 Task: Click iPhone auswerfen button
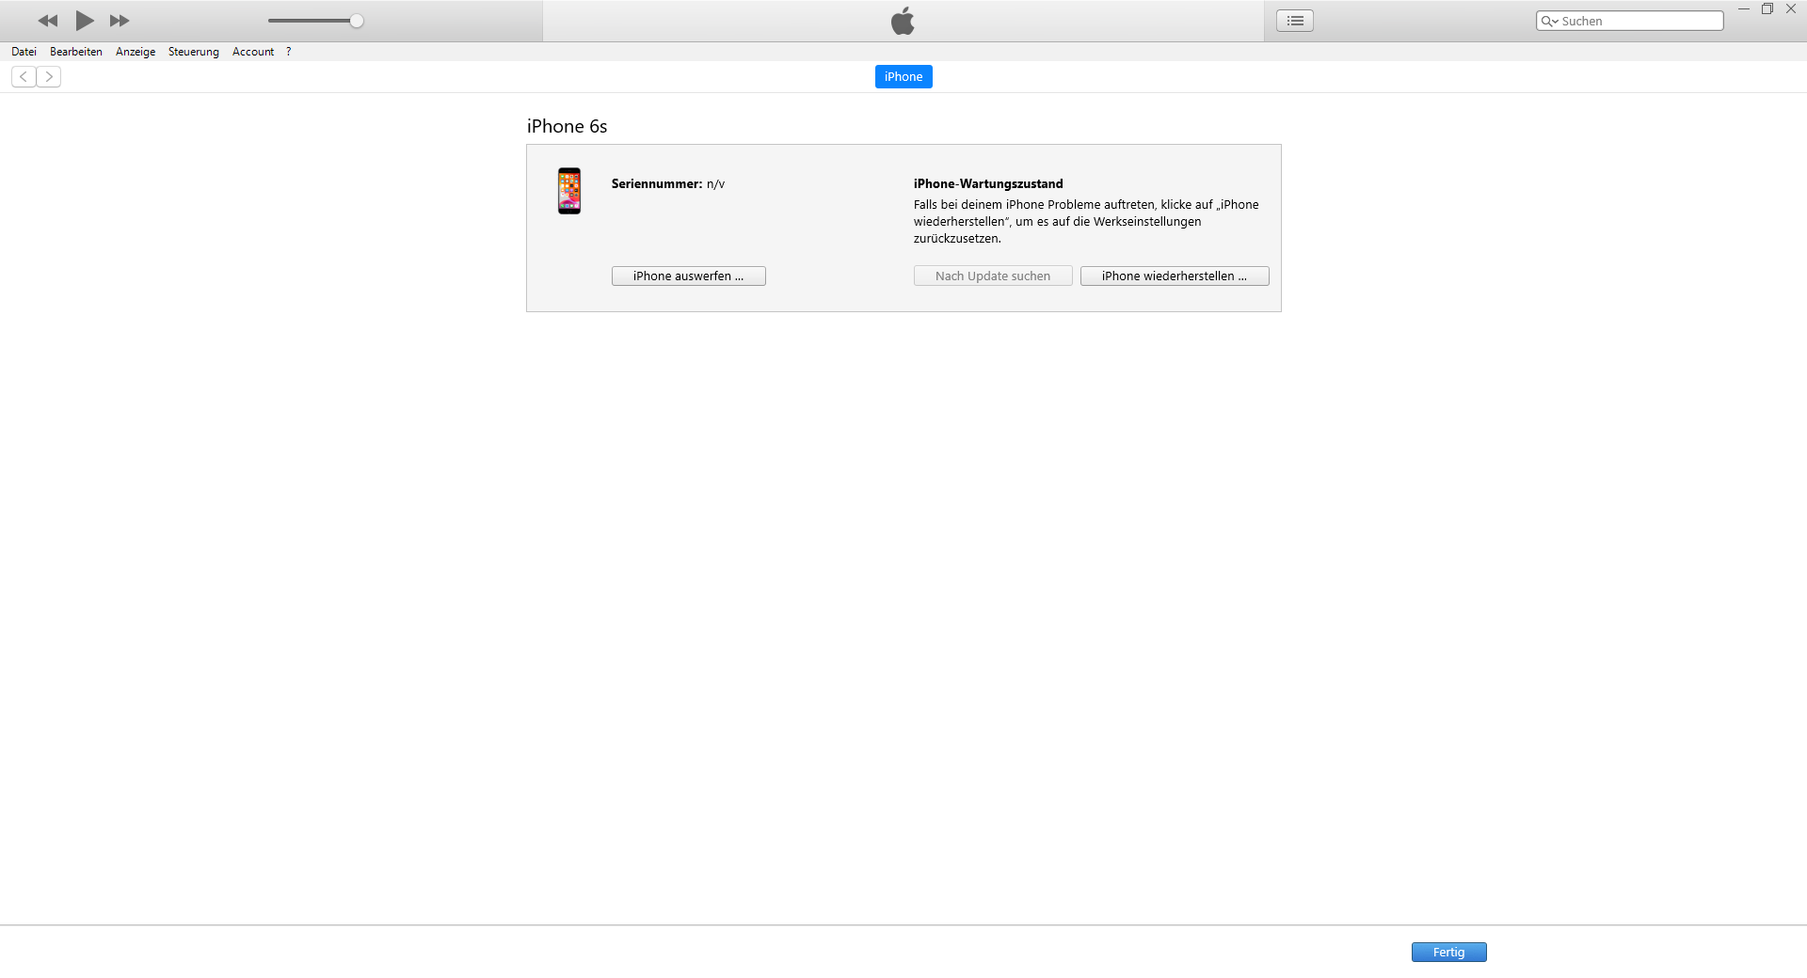coord(689,276)
